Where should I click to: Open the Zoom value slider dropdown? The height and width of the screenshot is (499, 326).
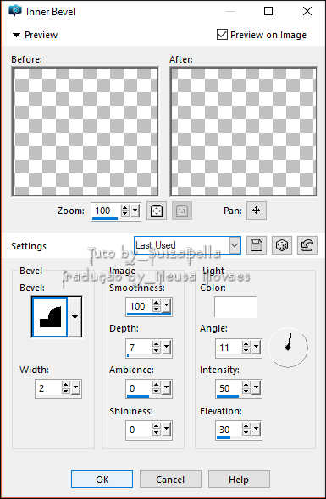point(135,211)
